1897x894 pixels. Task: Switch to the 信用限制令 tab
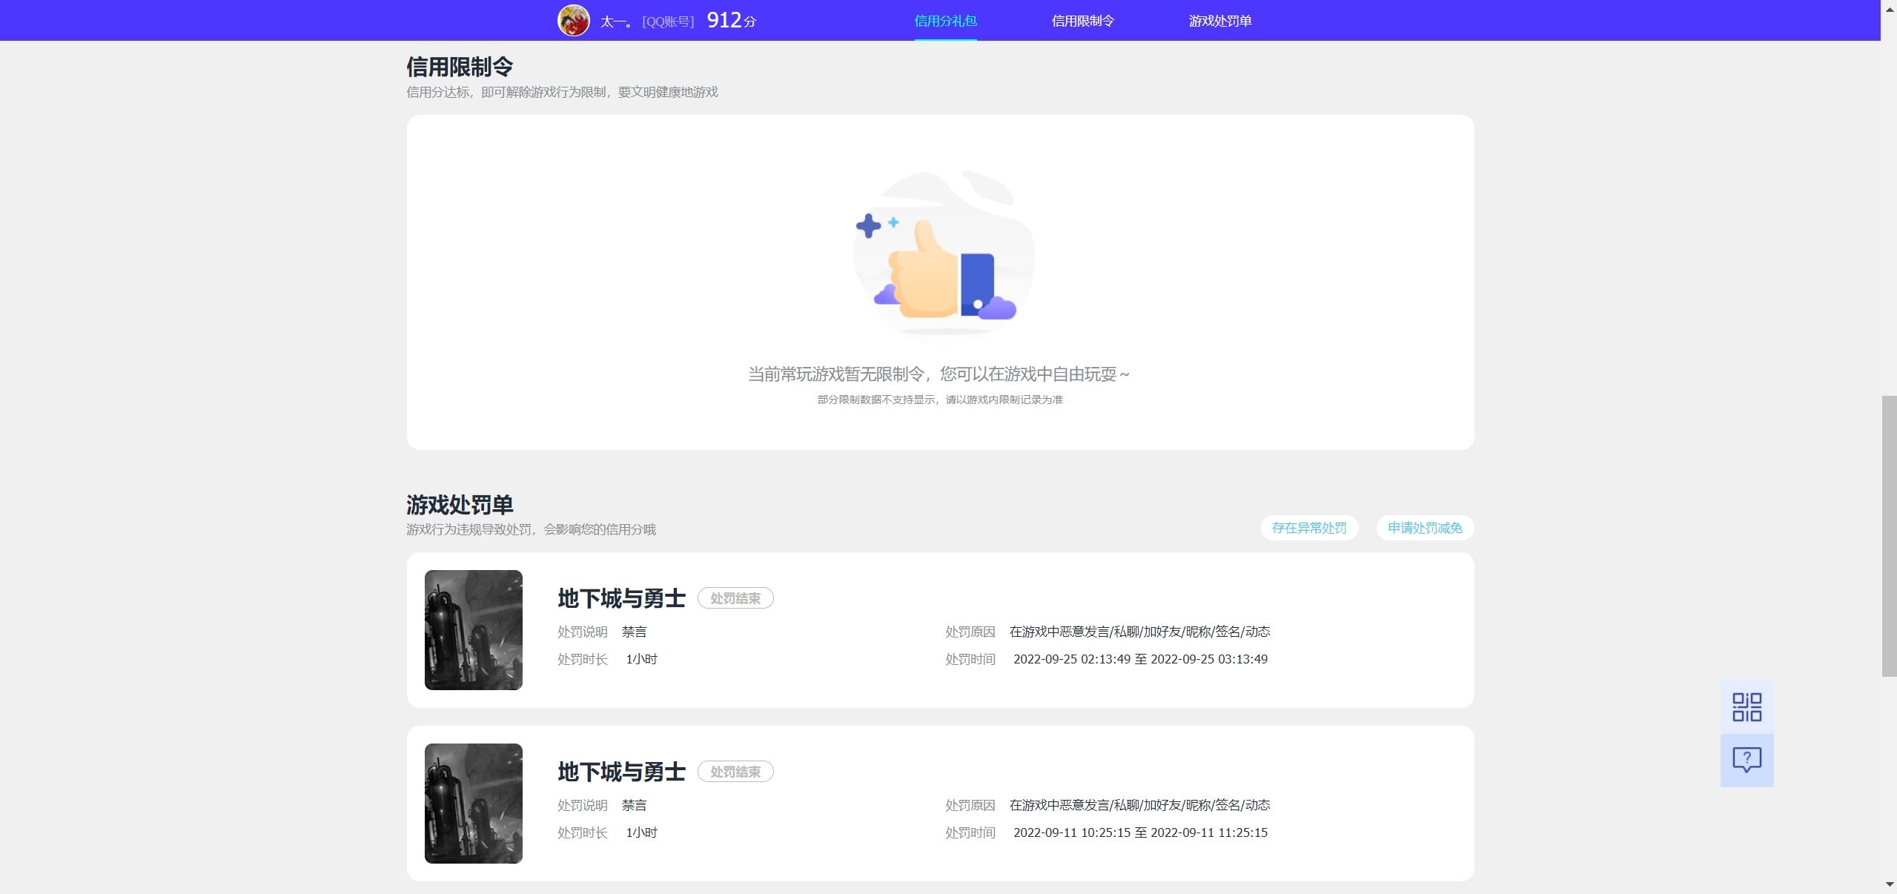point(1082,20)
